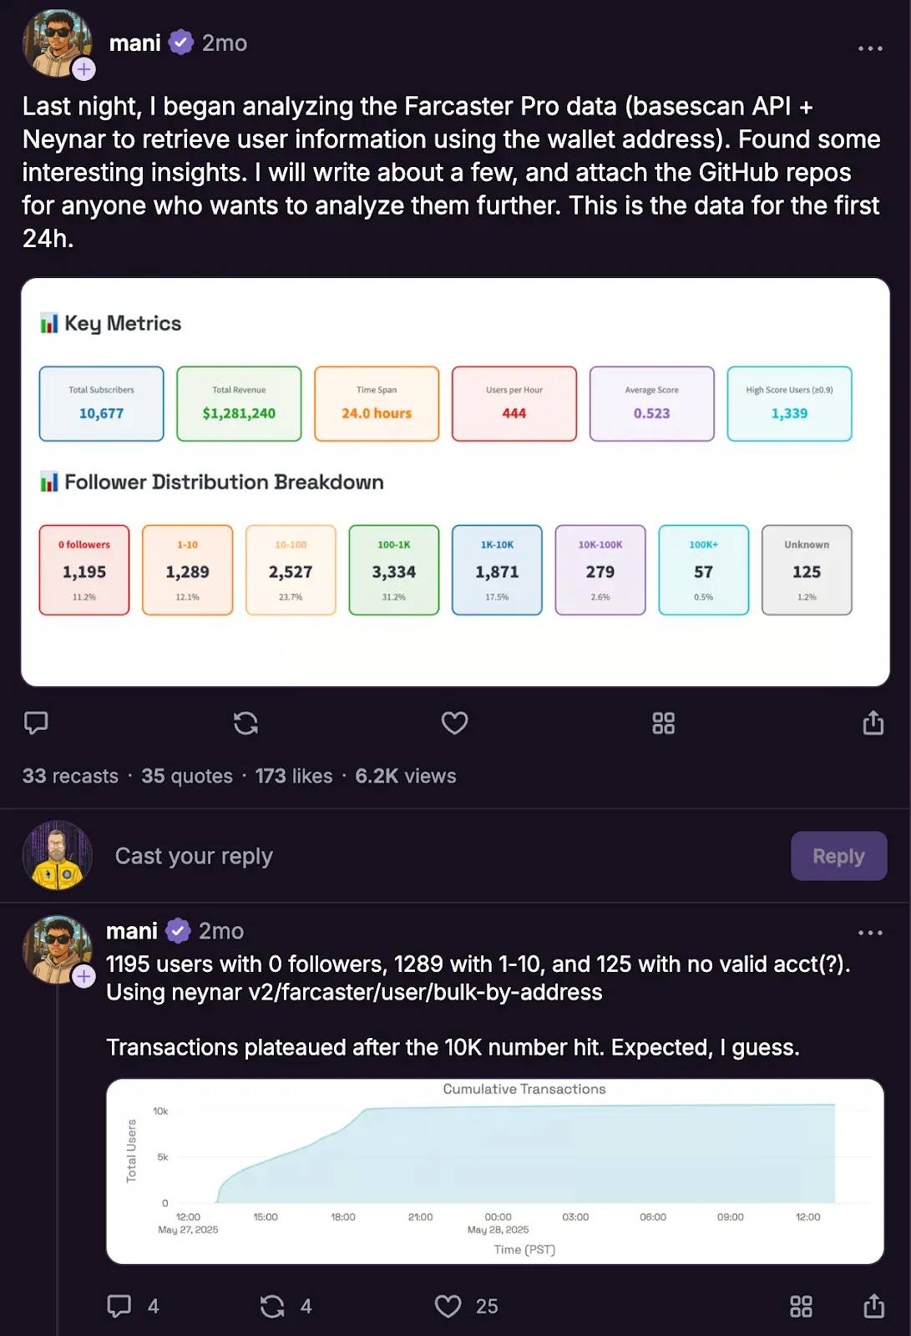This screenshot has width=911, height=1336.
Task: Like the main Farcaster Pro cast
Action: pyautogui.click(x=454, y=722)
